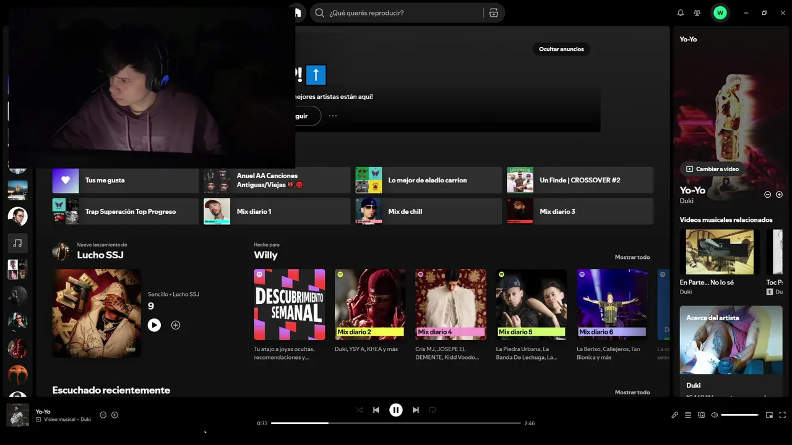
Task: Open the music note local files sidebar item
Action: point(17,243)
